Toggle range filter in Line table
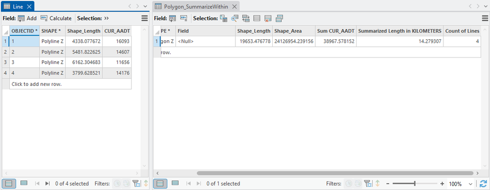 tap(126, 184)
